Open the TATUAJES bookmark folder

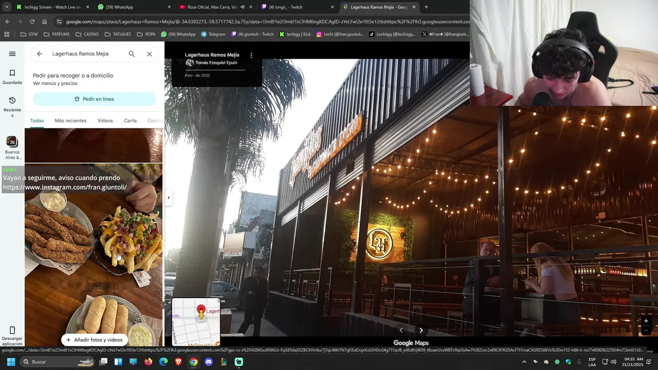[118, 34]
